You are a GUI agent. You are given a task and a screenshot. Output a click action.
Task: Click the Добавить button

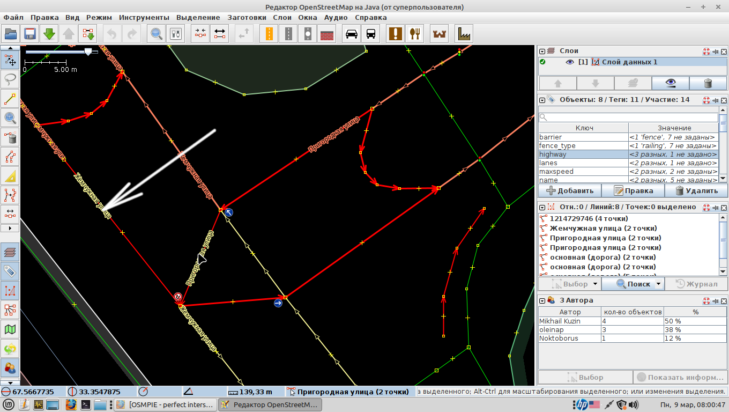[x=569, y=190]
